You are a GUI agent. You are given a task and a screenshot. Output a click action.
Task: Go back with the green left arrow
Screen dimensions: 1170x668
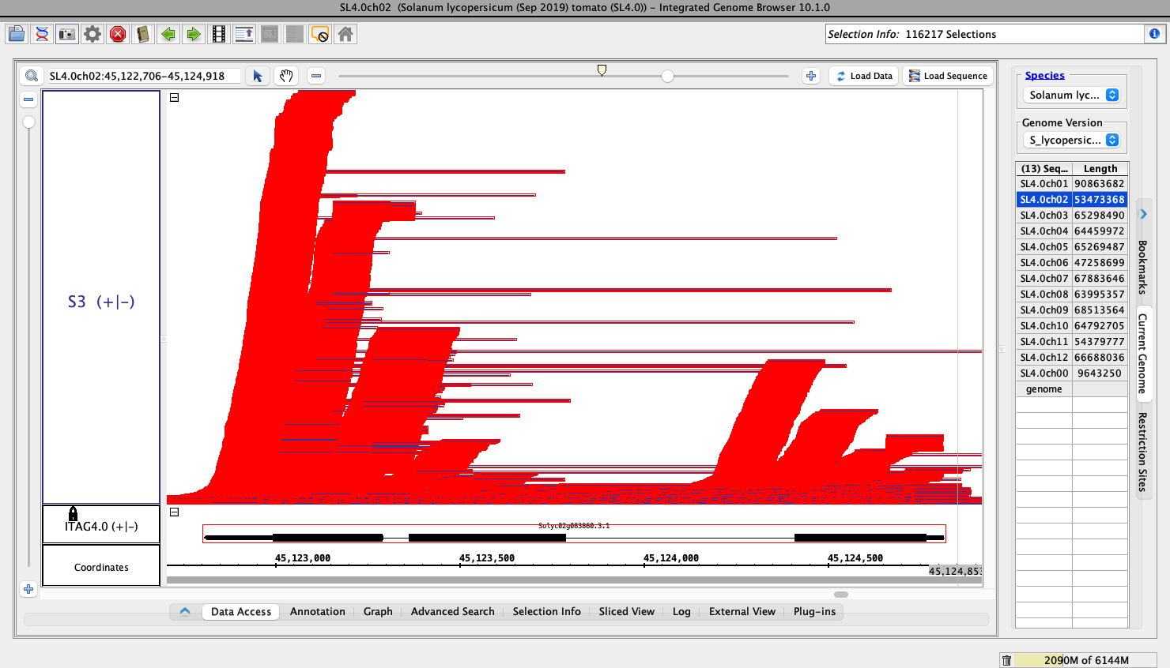click(x=168, y=34)
